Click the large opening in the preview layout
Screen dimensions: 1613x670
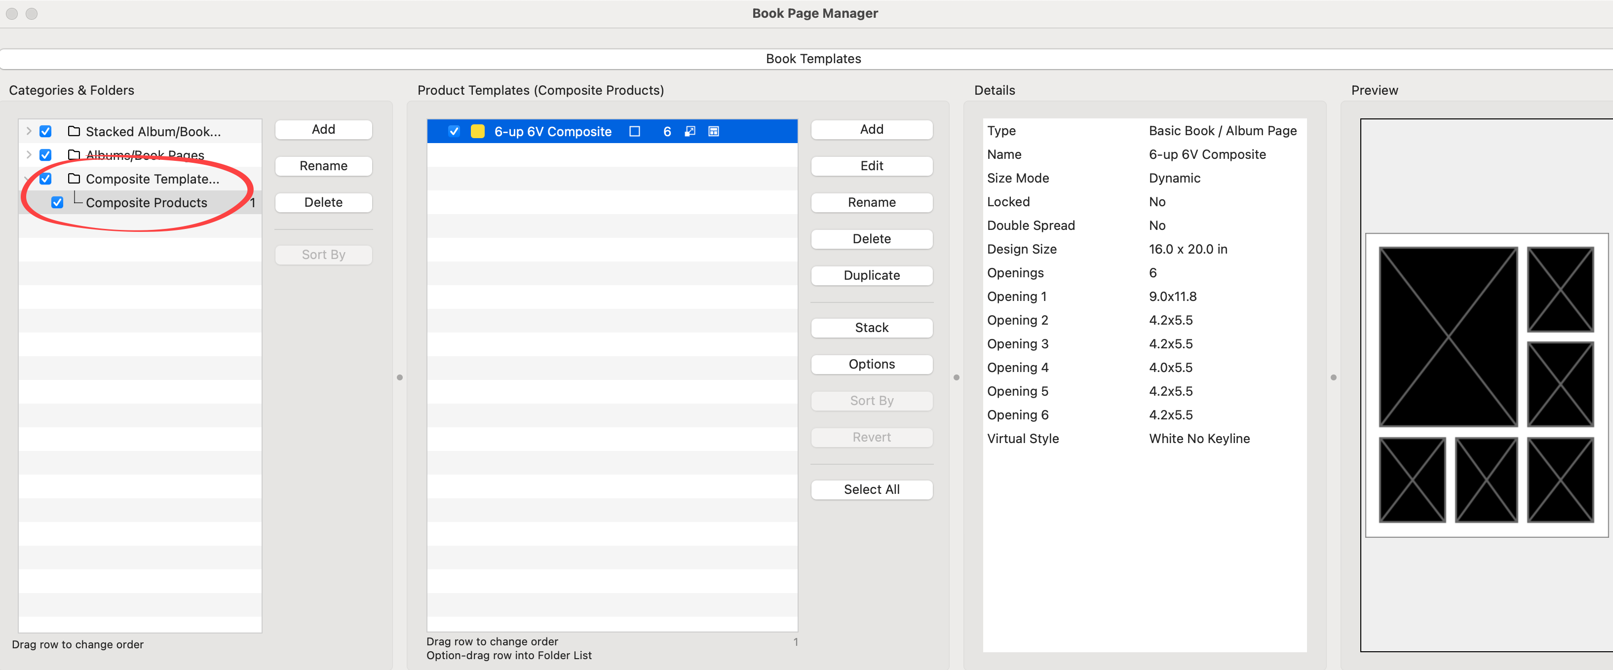[x=1448, y=337]
